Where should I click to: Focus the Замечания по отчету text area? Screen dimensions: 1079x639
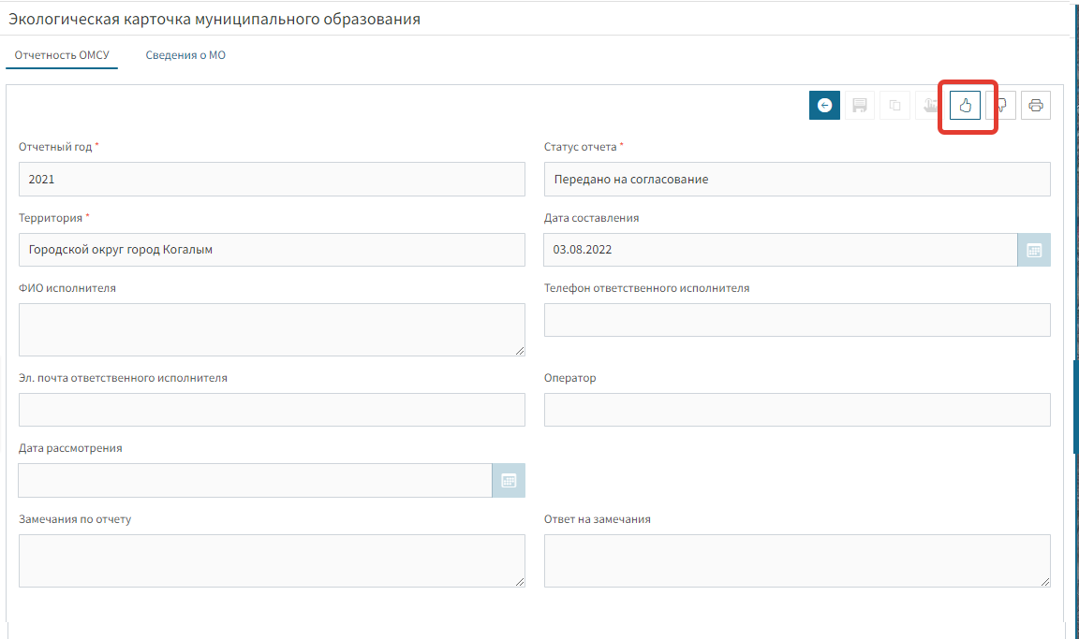(x=272, y=560)
